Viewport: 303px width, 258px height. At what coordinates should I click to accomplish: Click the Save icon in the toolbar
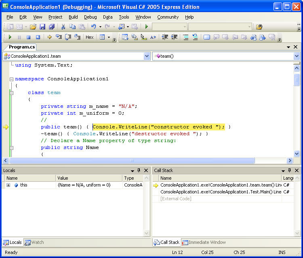[x=42, y=27]
